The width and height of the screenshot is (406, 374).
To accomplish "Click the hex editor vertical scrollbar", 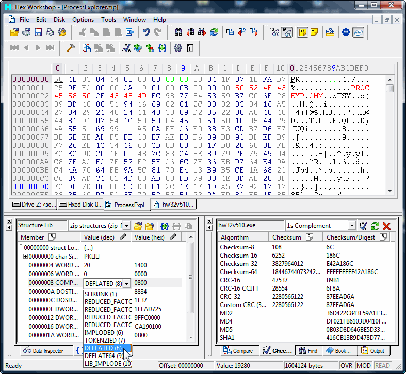I will point(389,135).
